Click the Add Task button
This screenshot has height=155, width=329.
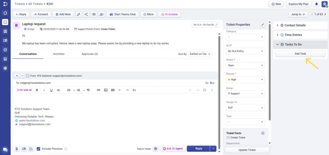click(x=300, y=54)
